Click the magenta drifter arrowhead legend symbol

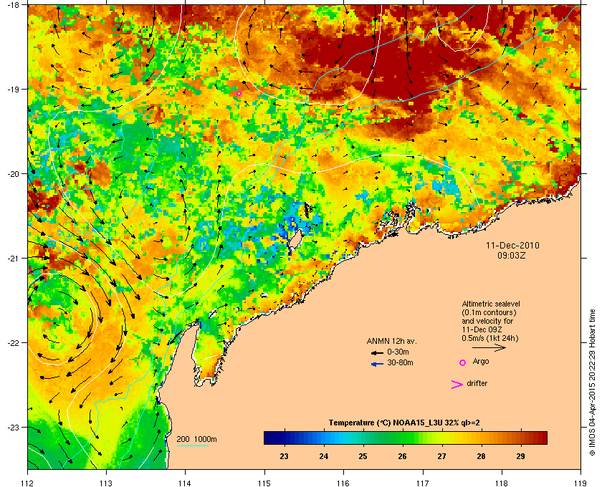(457, 385)
